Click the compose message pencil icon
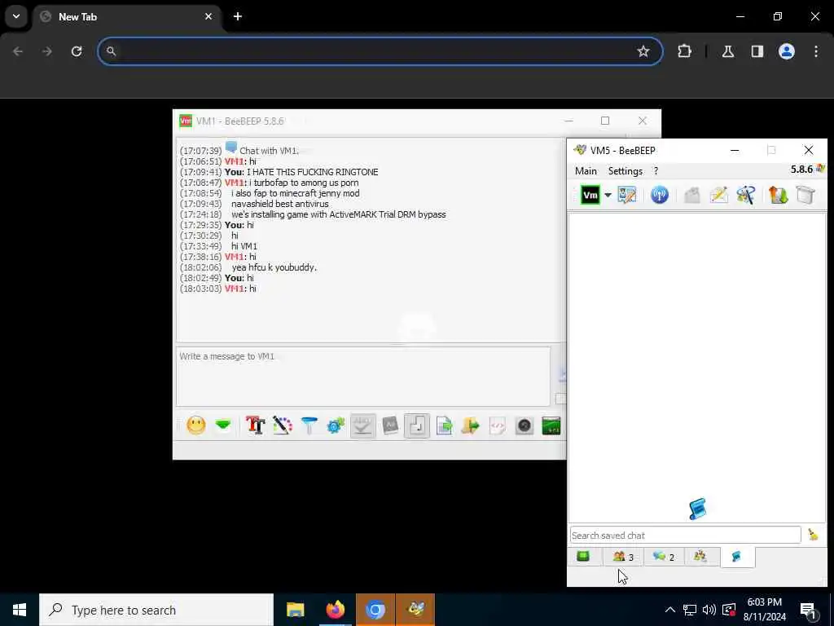The image size is (834, 626). pos(718,195)
